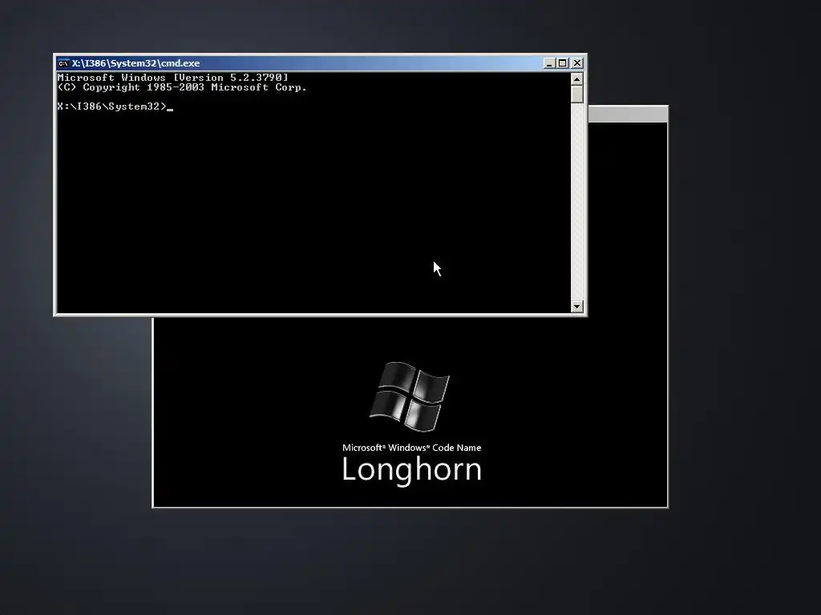This screenshot has height=615, width=821.
Task: Close the cmd.exe window
Action: point(577,63)
